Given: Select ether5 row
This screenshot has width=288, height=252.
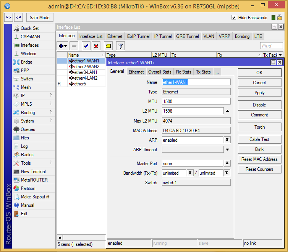Looking at the screenshot, I should pos(81,84).
